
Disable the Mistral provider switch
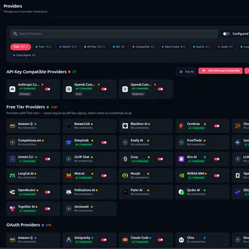[104, 175]
